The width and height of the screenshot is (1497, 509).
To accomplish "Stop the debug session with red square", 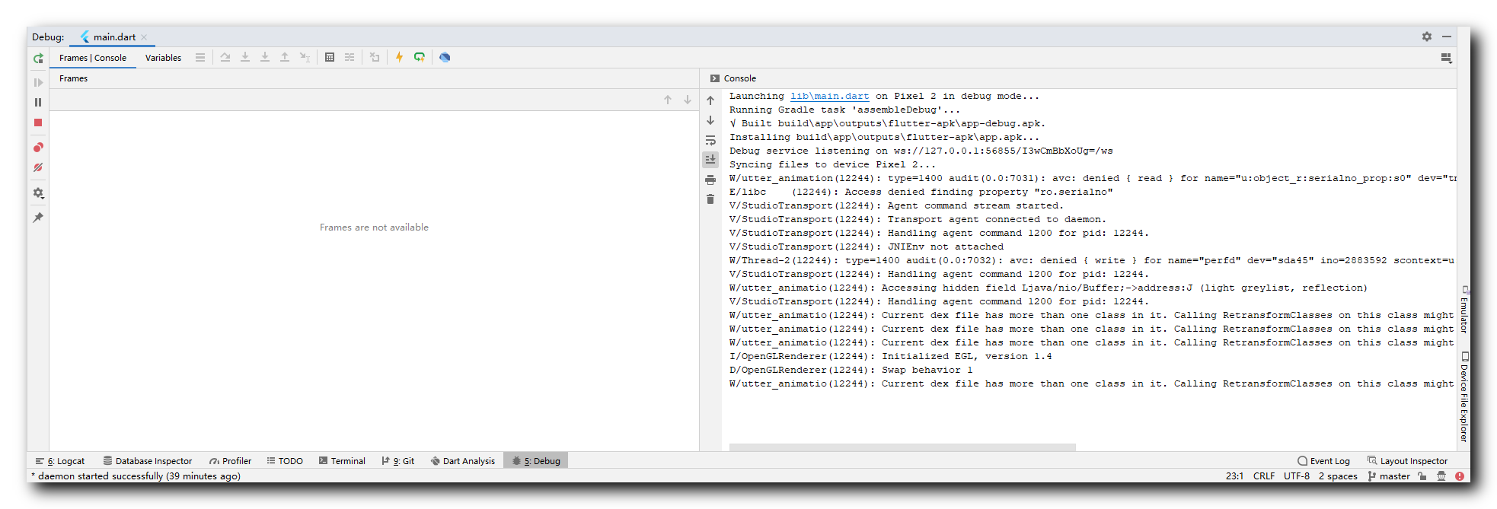I will (38, 122).
